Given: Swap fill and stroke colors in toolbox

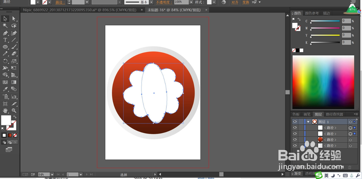Looking at the screenshot, I should (x=15, y=117).
